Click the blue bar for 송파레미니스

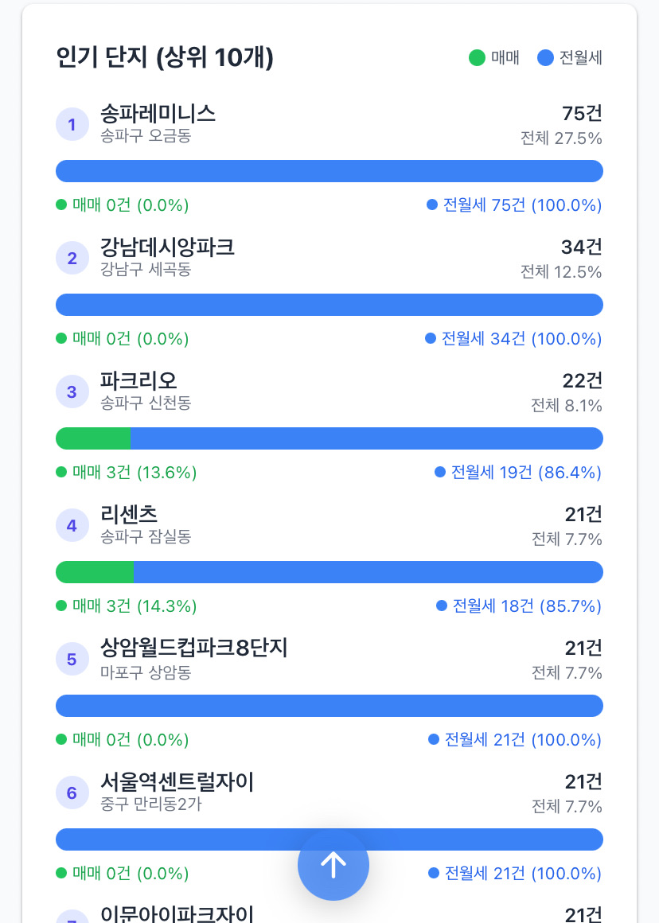(329, 171)
